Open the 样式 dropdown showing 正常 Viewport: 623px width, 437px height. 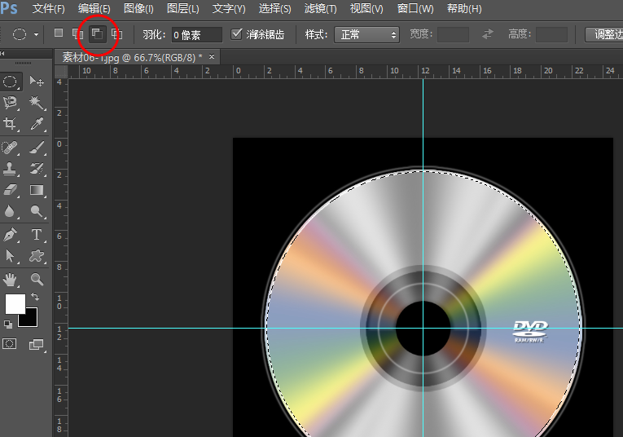tap(366, 35)
